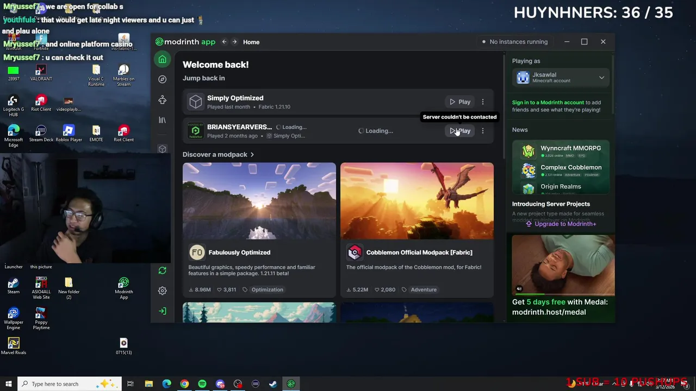The image size is (696, 391).
Task: Open Task View on the taskbar
Action: pyautogui.click(x=130, y=384)
